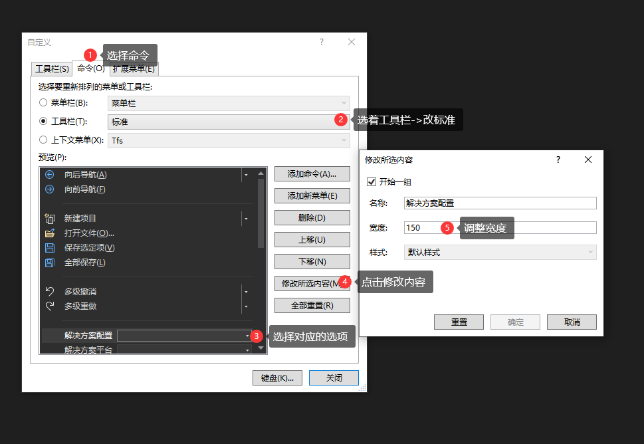Click the Redo (多级重做) arrow icon

[x=50, y=306]
